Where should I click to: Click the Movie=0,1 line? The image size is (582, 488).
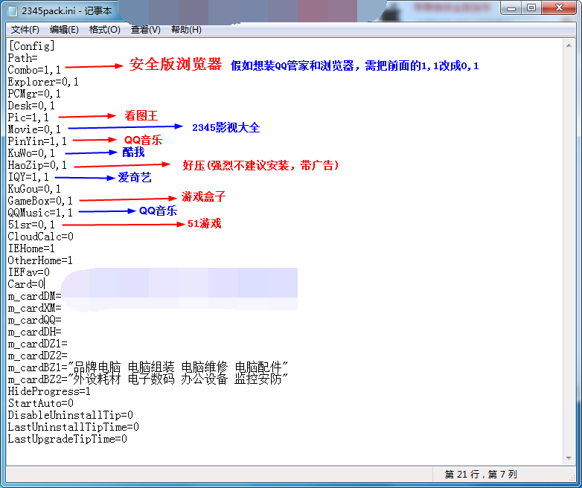coord(34,129)
